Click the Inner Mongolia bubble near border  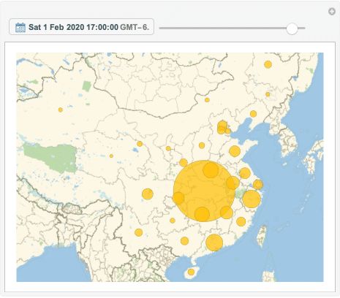point(207,100)
